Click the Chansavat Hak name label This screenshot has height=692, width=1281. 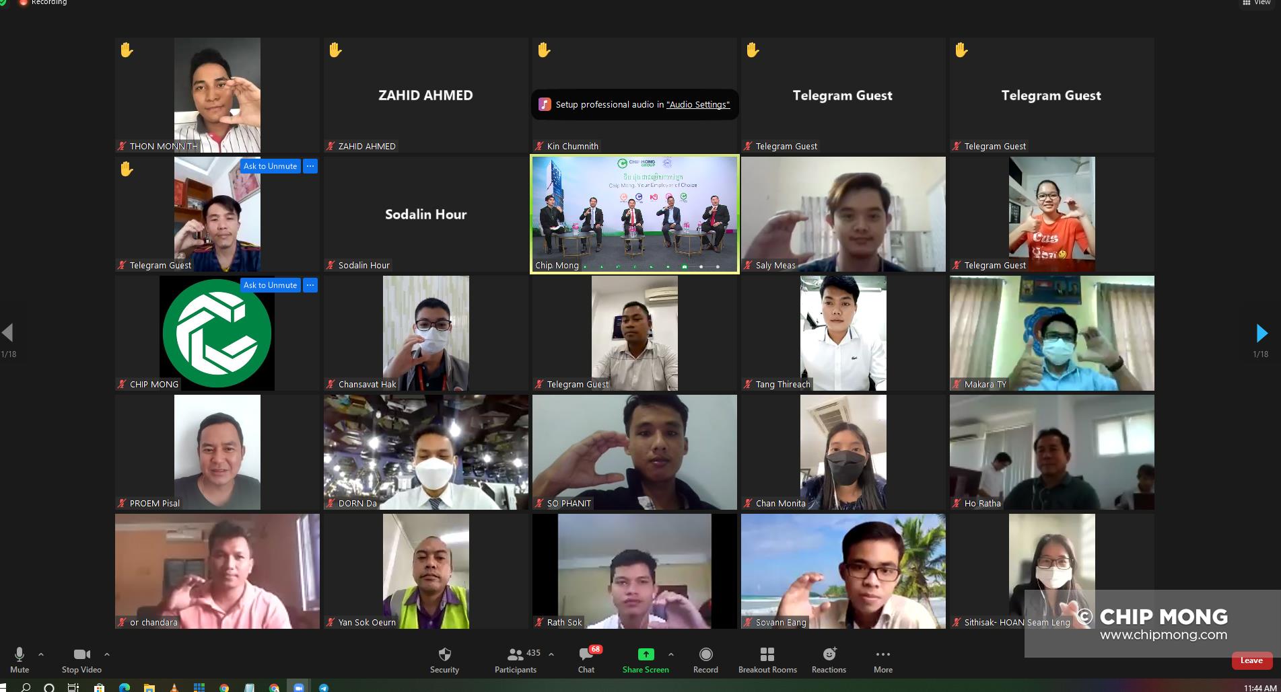(x=368, y=385)
